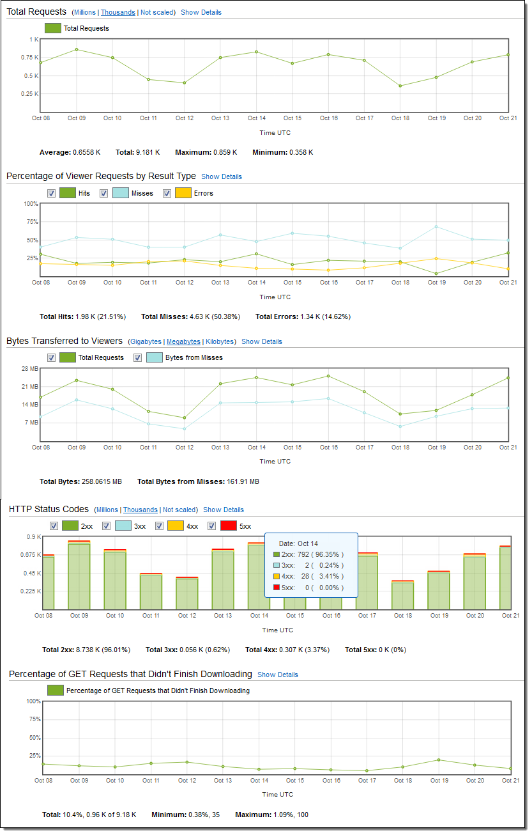This screenshot has width=532, height=835.
Task: Scale Total Requests chart to Millions
Action: click(x=84, y=12)
